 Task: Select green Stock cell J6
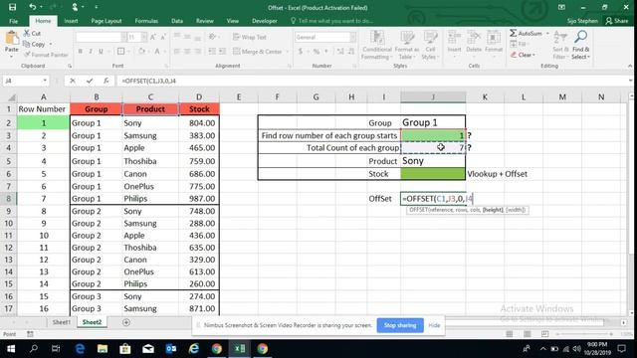(x=433, y=174)
